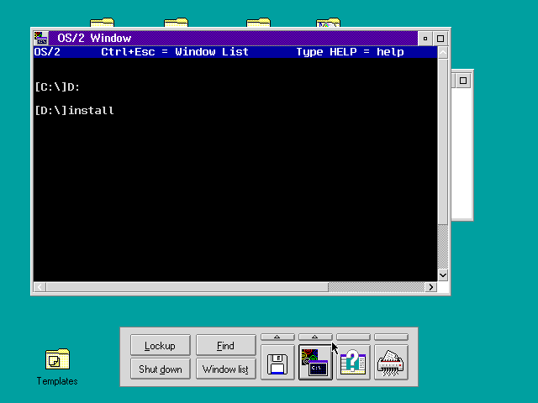Click the Find button
This screenshot has height=403, width=538.
tap(226, 345)
